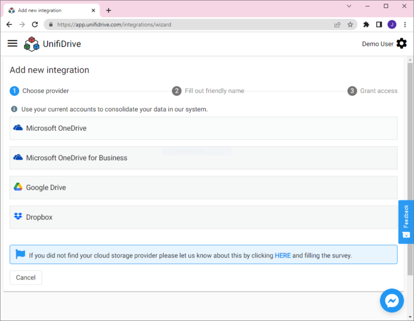Click the HERE survey link
Image resolution: width=414 pixels, height=321 pixels.
coord(282,255)
